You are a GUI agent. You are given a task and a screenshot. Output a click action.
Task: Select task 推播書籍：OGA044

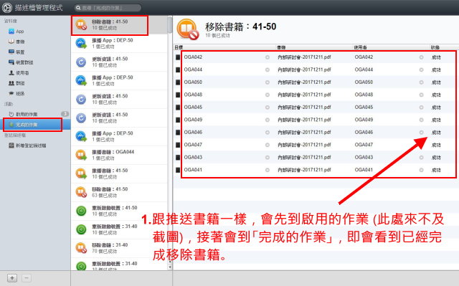click(120, 155)
